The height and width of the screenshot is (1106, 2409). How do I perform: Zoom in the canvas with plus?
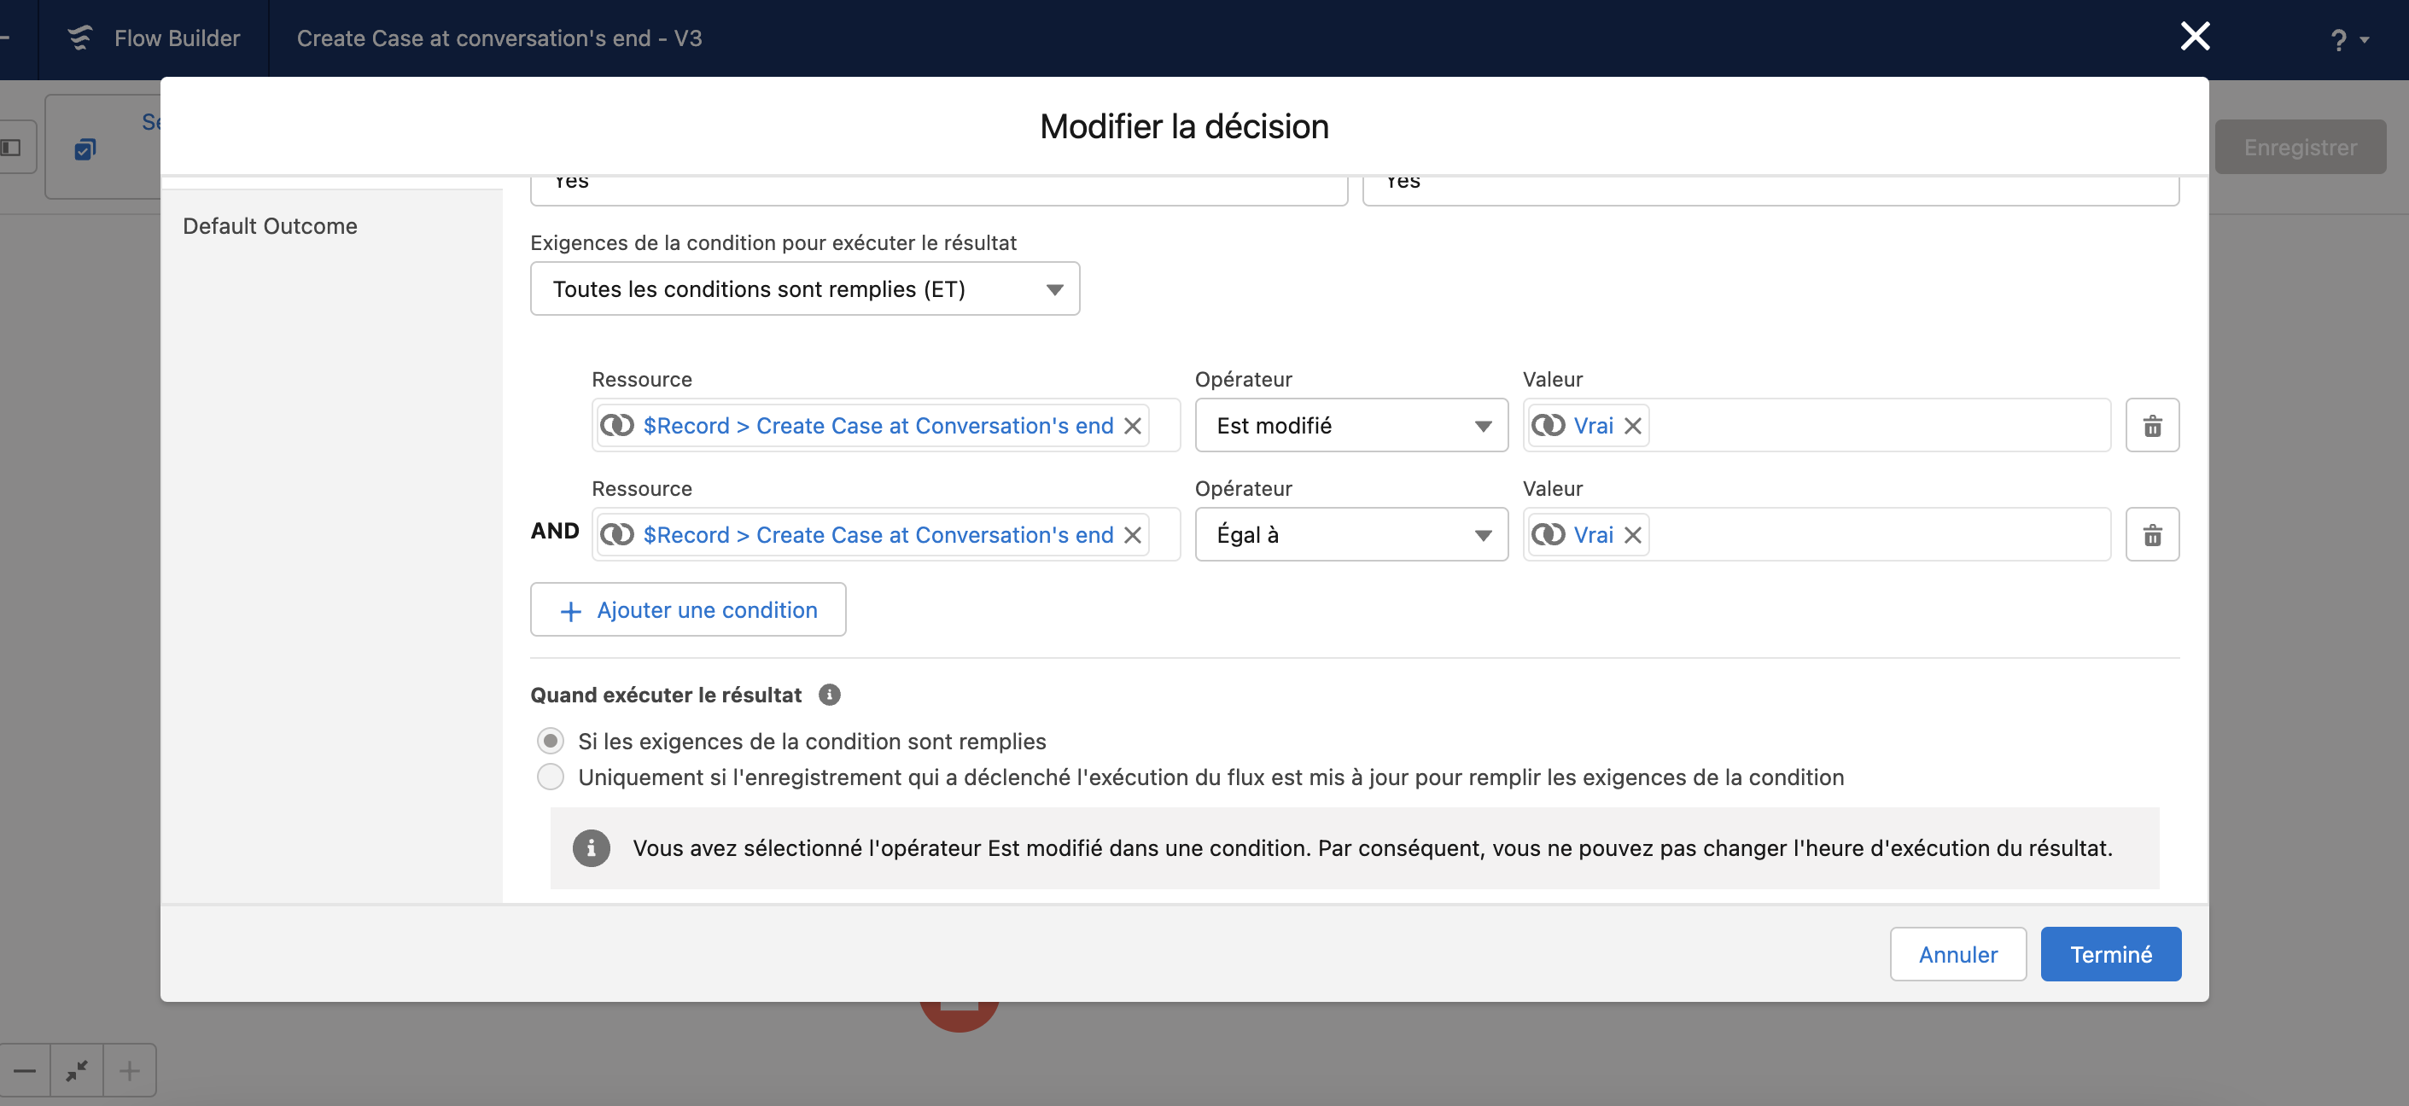coord(129,1069)
